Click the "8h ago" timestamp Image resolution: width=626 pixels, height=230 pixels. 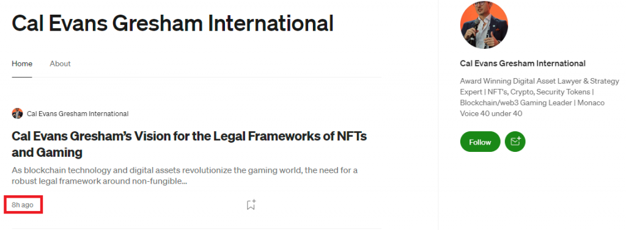click(23, 205)
